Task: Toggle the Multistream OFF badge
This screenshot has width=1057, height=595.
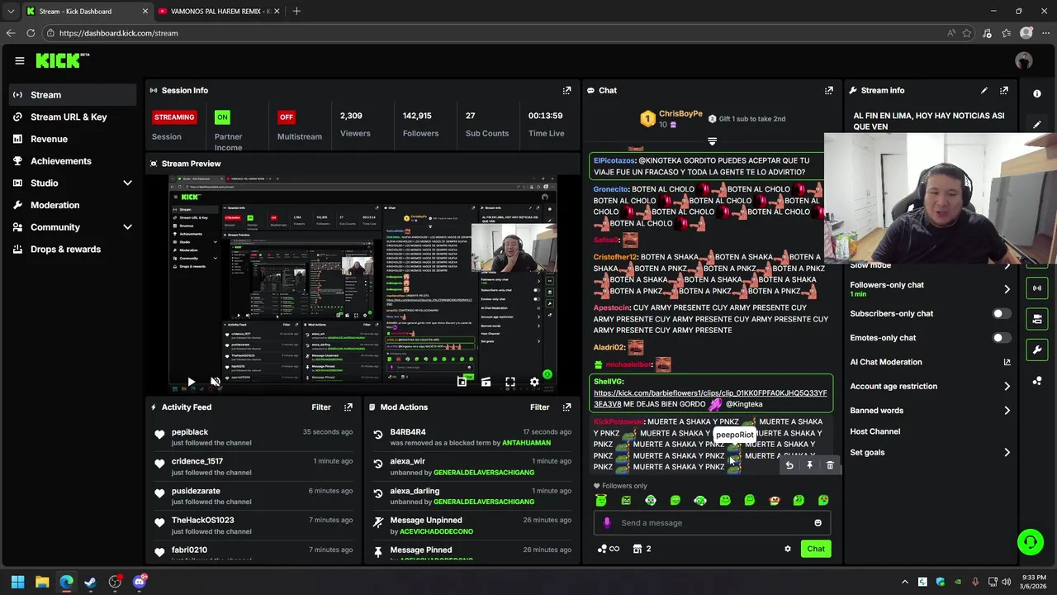Action: 287,117
